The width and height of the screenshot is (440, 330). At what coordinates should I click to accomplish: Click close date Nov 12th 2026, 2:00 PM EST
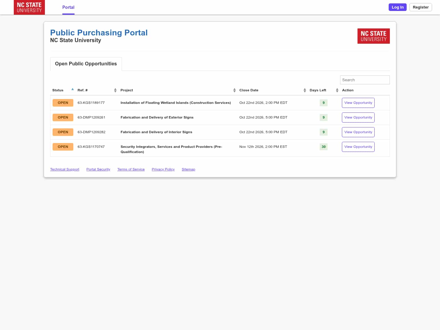(263, 147)
